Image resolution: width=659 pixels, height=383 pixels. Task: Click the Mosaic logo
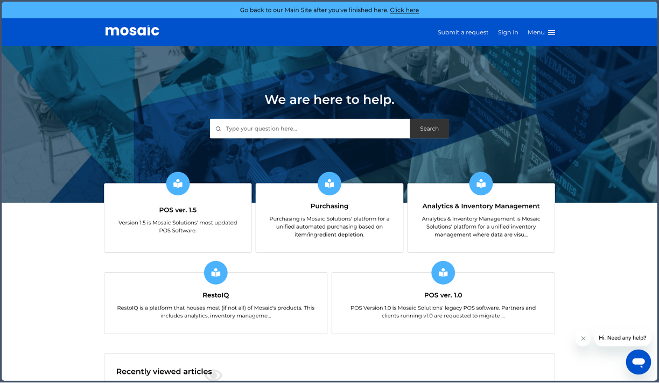tap(132, 31)
